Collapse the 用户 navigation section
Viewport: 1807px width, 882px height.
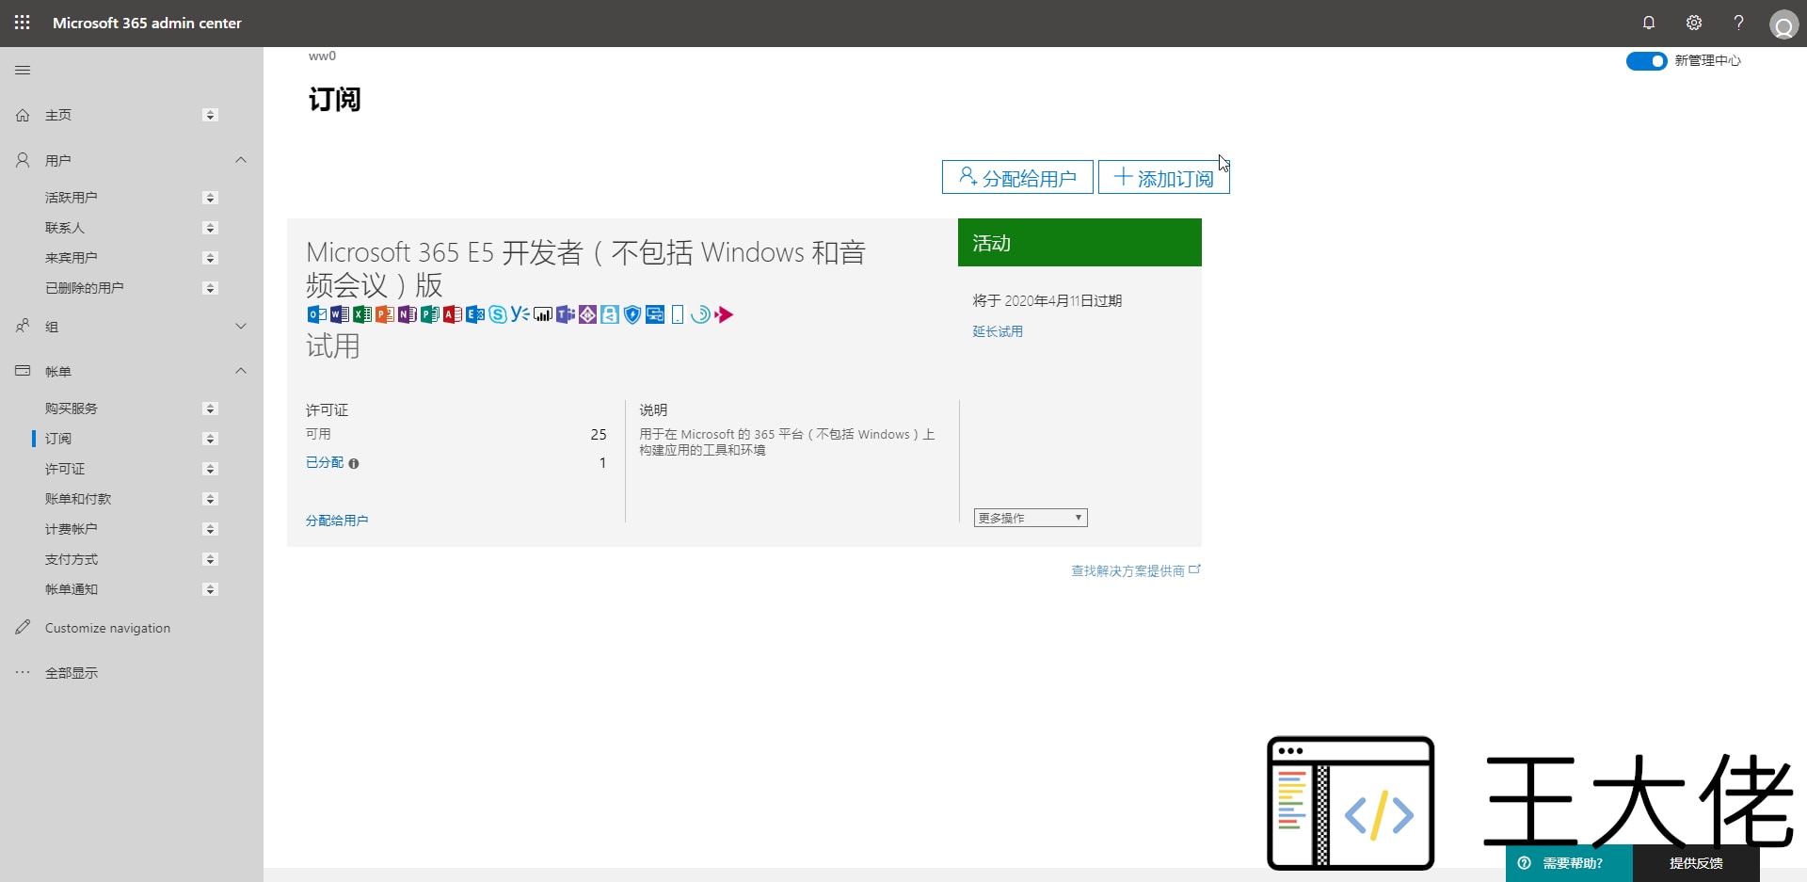(x=241, y=161)
